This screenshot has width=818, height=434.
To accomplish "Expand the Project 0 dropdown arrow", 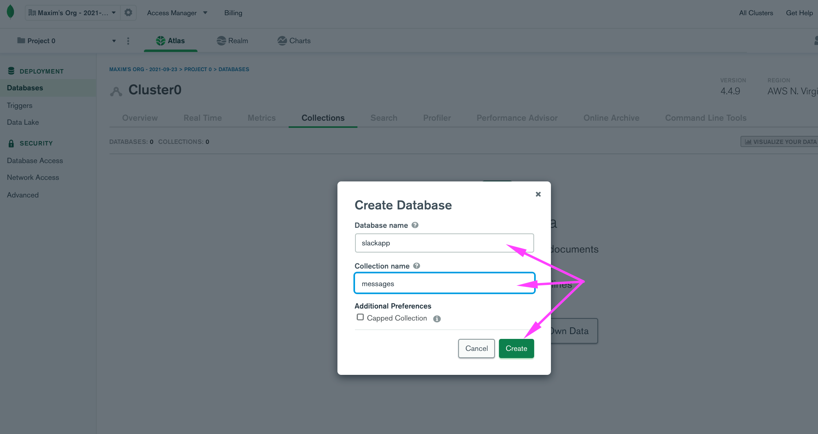I will [114, 40].
